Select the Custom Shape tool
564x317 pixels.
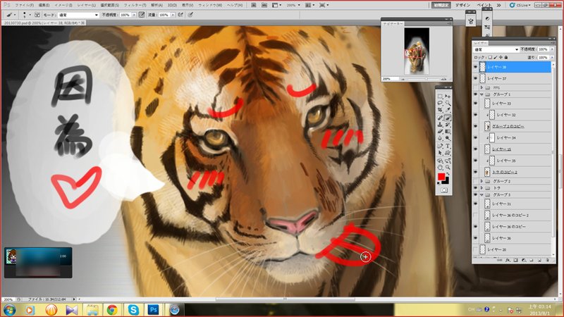click(x=448, y=153)
